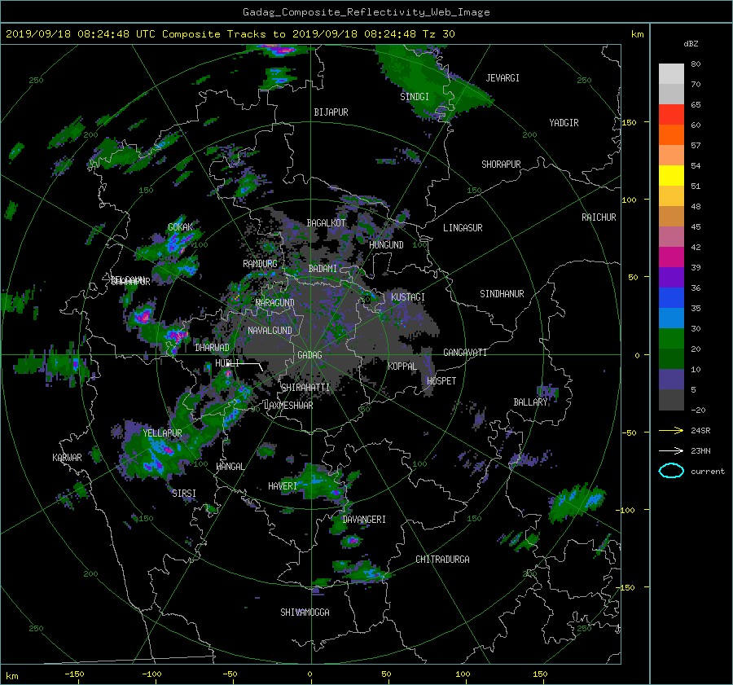The height and width of the screenshot is (685, 733).
Task: Click the SINDHANUR city label
Action: [502, 294]
